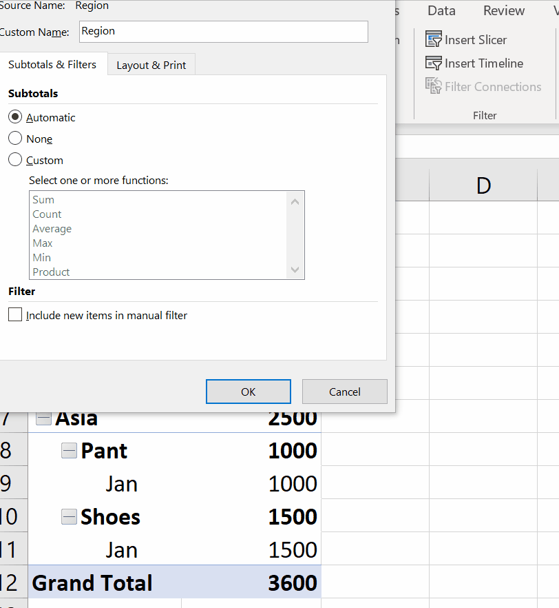559x608 pixels.
Task: Open the Data ribbon tab
Action: (x=441, y=10)
